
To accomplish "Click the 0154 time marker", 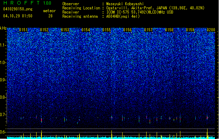I will 86,30.
